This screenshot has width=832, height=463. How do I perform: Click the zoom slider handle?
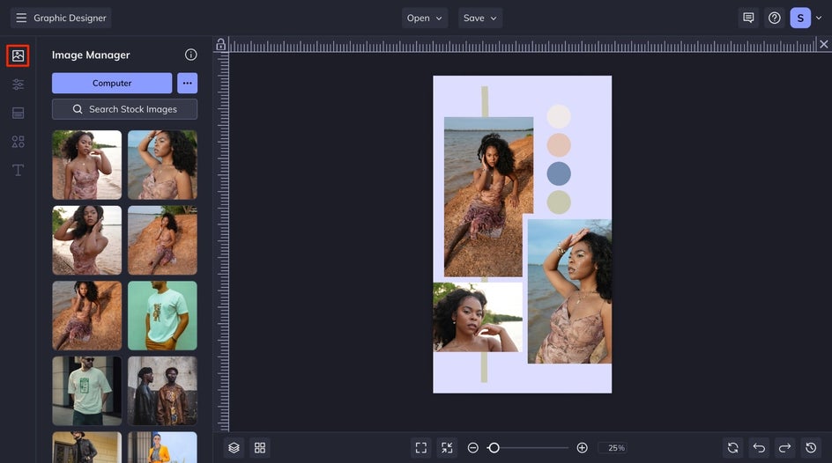pyautogui.click(x=494, y=448)
